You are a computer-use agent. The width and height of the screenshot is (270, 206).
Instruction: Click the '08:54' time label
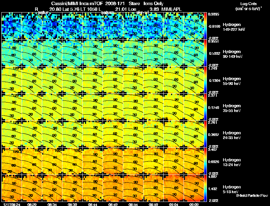point(133,204)
